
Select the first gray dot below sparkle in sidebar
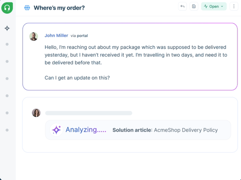click(x=7, y=44)
